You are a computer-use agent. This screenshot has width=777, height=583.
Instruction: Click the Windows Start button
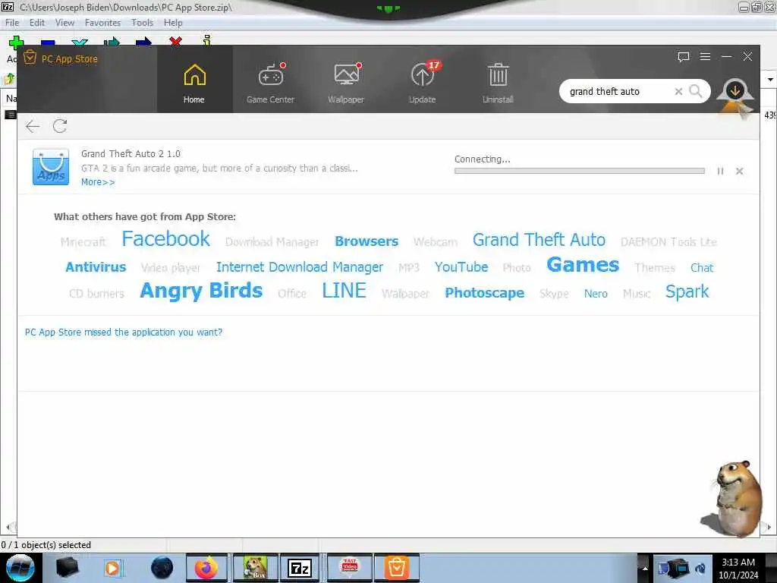pos(20,568)
